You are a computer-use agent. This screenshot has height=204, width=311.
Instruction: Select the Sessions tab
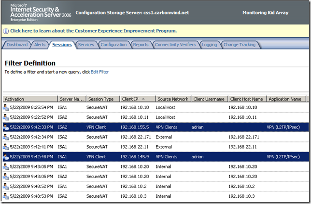[62, 45]
